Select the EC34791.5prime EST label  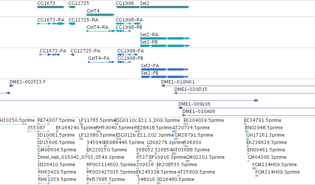pos(262,120)
